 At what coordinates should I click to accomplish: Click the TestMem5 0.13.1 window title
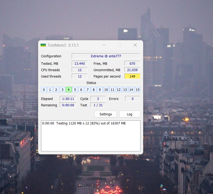point(63,45)
